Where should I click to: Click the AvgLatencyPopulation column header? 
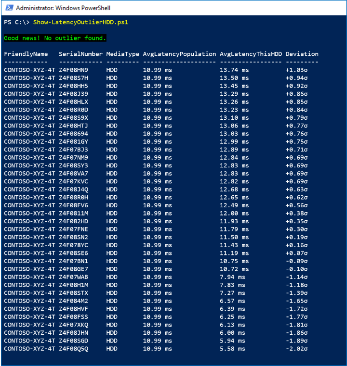[180, 54]
